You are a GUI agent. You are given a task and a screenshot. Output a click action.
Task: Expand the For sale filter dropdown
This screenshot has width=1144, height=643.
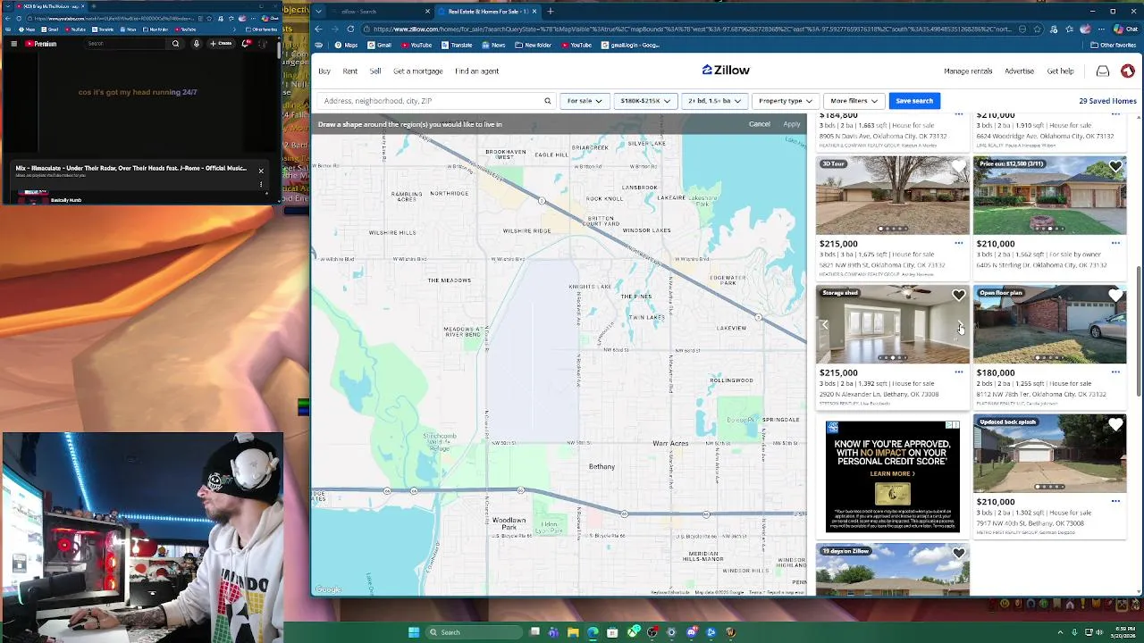pyautogui.click(x=585, y=101)
